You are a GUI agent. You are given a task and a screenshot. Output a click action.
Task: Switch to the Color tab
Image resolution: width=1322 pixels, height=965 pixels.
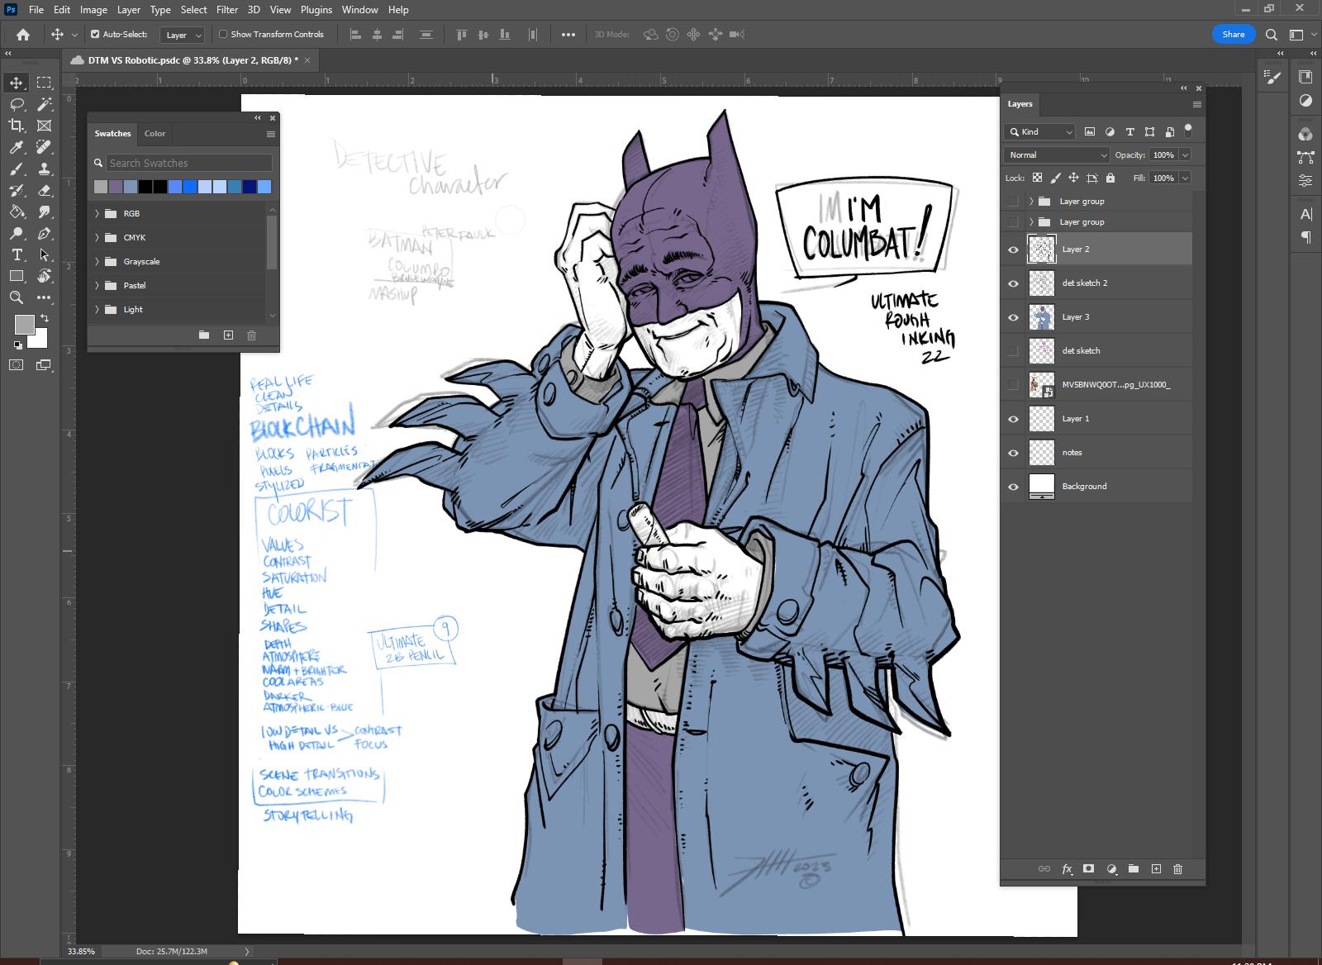(155, 133)
